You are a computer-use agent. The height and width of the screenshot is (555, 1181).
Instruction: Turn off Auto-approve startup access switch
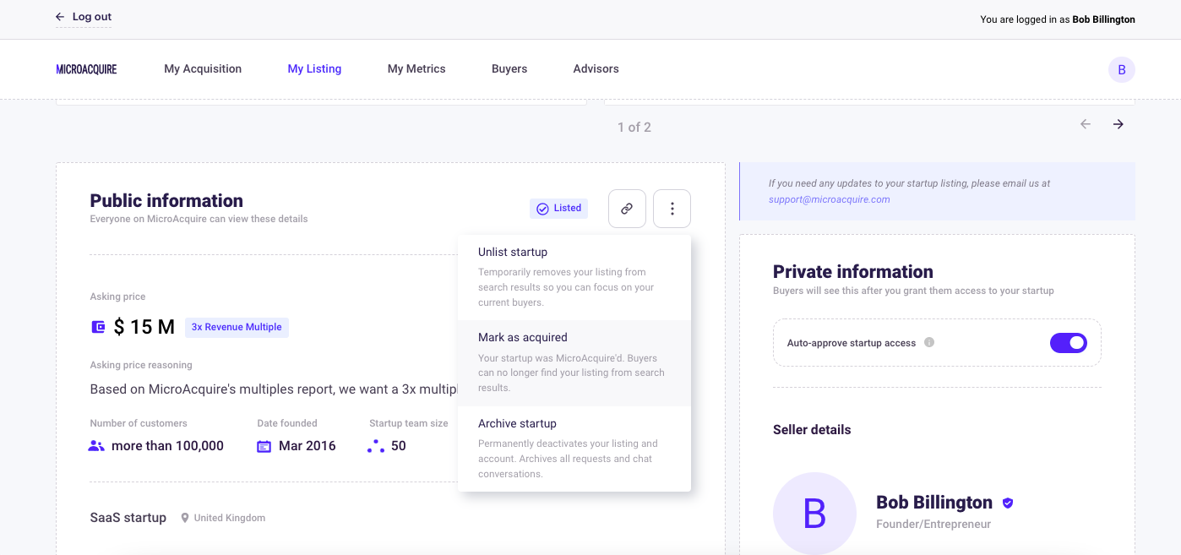point(1069,343)
